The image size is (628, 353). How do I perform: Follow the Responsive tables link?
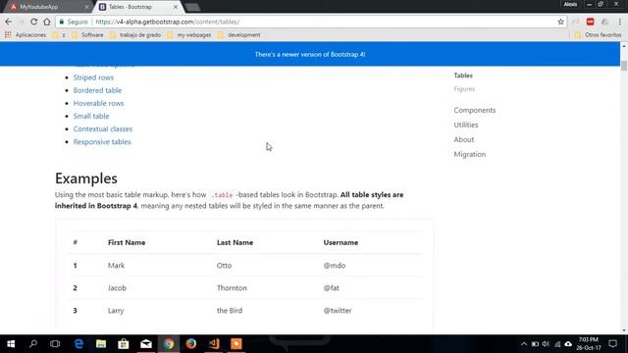click(102, 141)
